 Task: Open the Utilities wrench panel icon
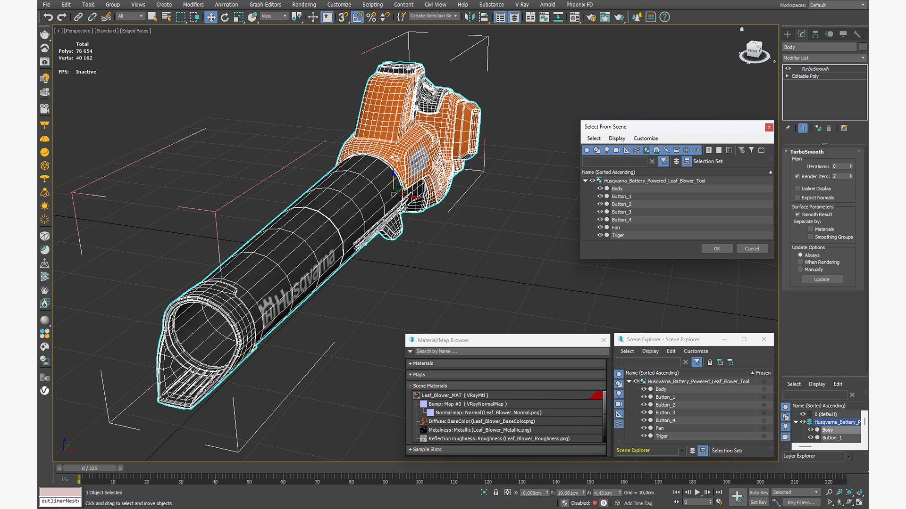[x=857, y=34]
